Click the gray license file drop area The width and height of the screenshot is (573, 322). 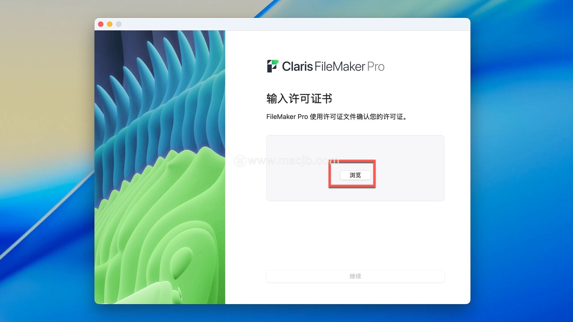355,168
